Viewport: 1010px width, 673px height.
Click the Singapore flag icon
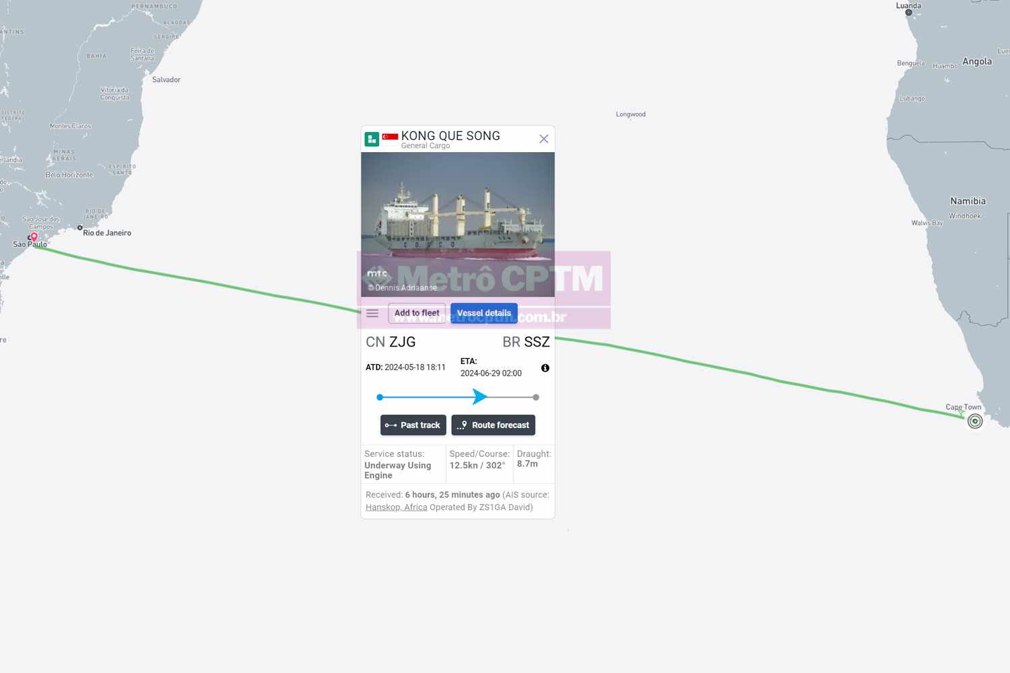coord(391,137)
